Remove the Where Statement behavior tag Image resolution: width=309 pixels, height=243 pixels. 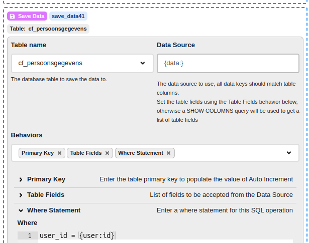click(169, 153)
